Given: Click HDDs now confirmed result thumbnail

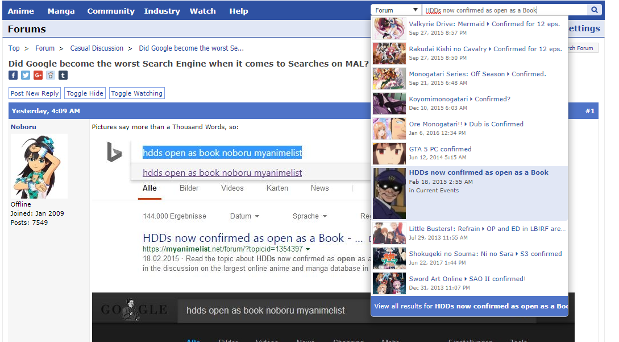Looking at the screenshot, I should click(x=389, y=193).
